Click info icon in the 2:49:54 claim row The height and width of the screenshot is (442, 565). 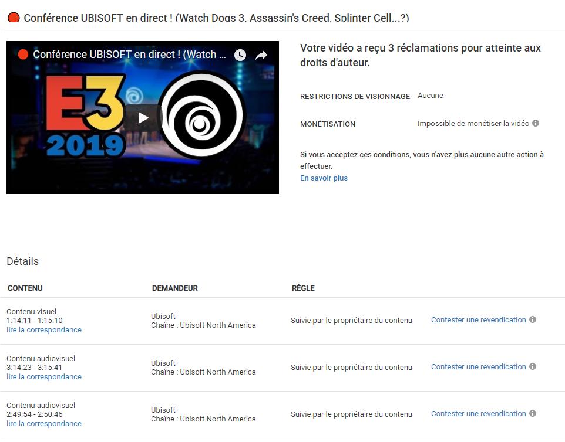[533, 413]
